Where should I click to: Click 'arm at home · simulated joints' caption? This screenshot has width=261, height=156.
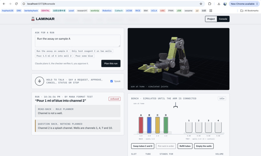149,87
